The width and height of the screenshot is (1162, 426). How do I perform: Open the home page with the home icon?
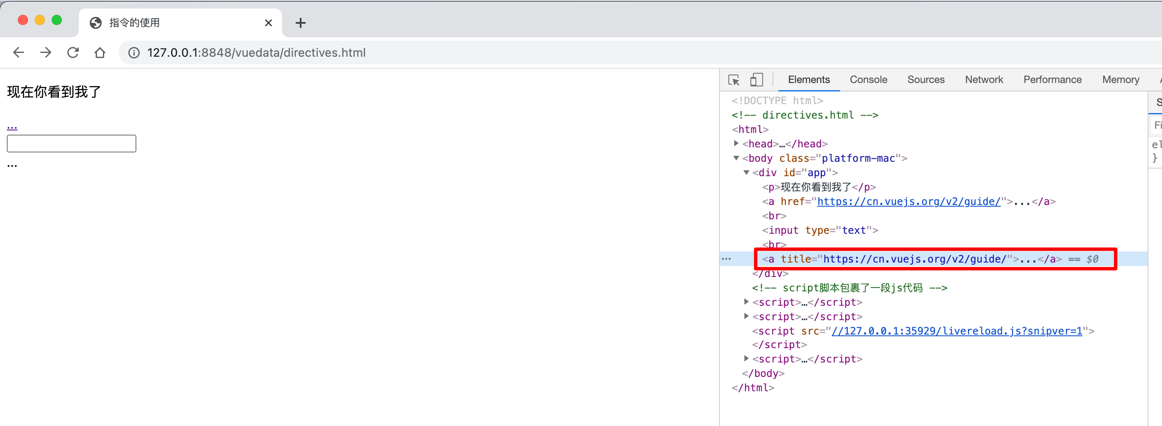click(x=100, y=53)
